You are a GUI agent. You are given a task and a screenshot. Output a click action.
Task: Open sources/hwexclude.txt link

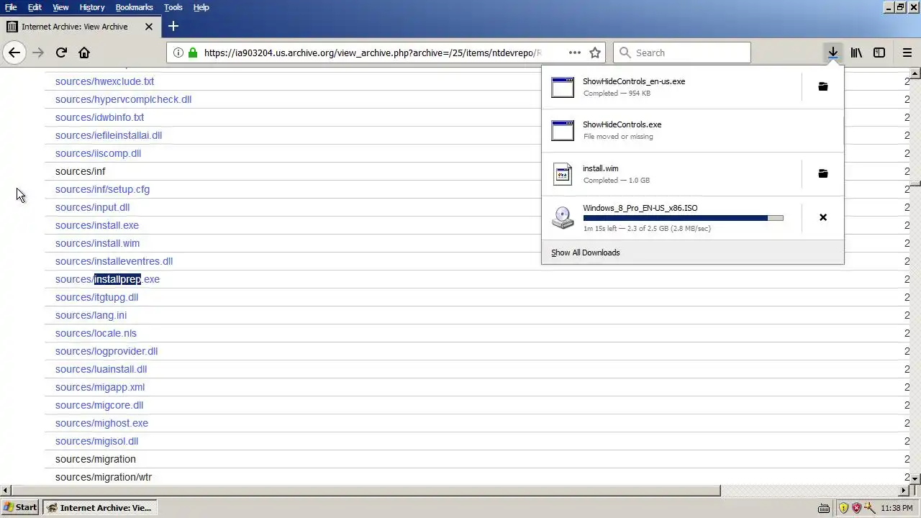104,81
